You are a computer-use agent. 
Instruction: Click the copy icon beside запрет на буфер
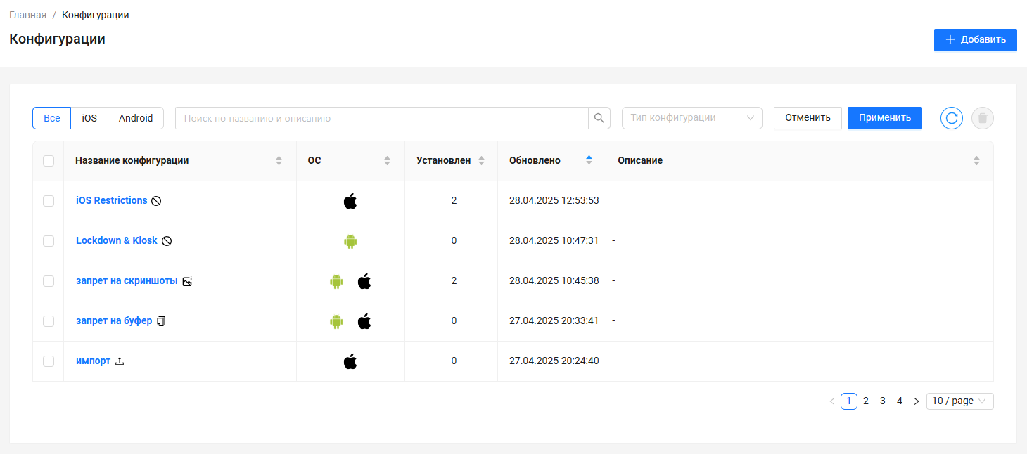click(x=161, y=321)
